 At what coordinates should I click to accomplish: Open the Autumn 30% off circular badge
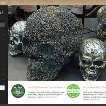pos(18,91)
